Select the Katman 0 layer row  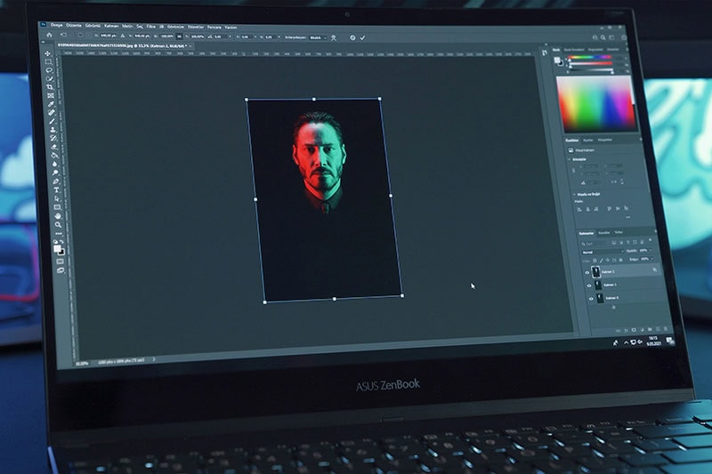point(627,298)
